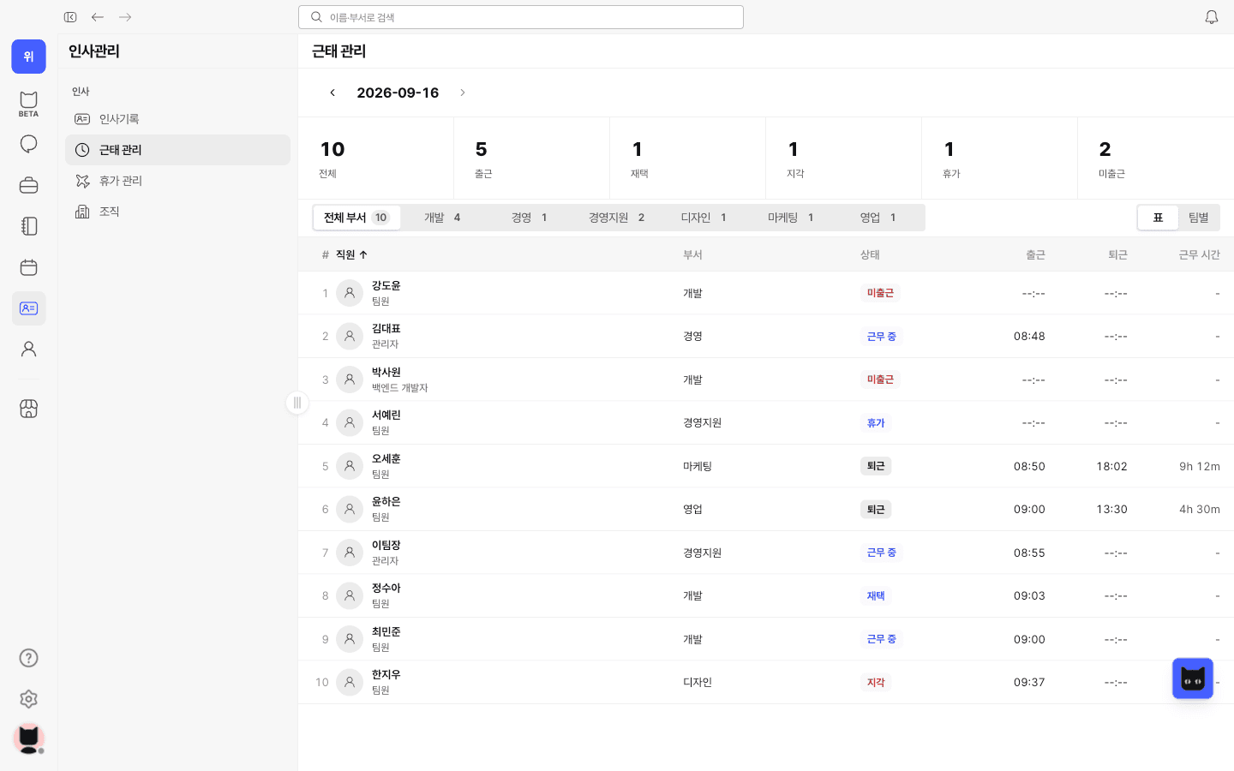Go to previous date with left chevron
The image size is (1234, 771).
pyautogui.click(x=332, y=93)
